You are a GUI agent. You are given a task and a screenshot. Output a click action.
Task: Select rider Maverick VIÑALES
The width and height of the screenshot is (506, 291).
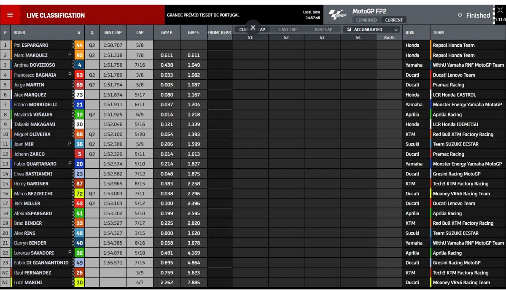click(x=34, y=114)
